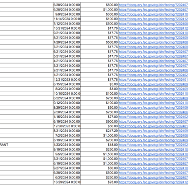The image size is (188, 188).
Task: Select the 9/9/2024 0:00:00 date cell
Action: tap(67, 15)
